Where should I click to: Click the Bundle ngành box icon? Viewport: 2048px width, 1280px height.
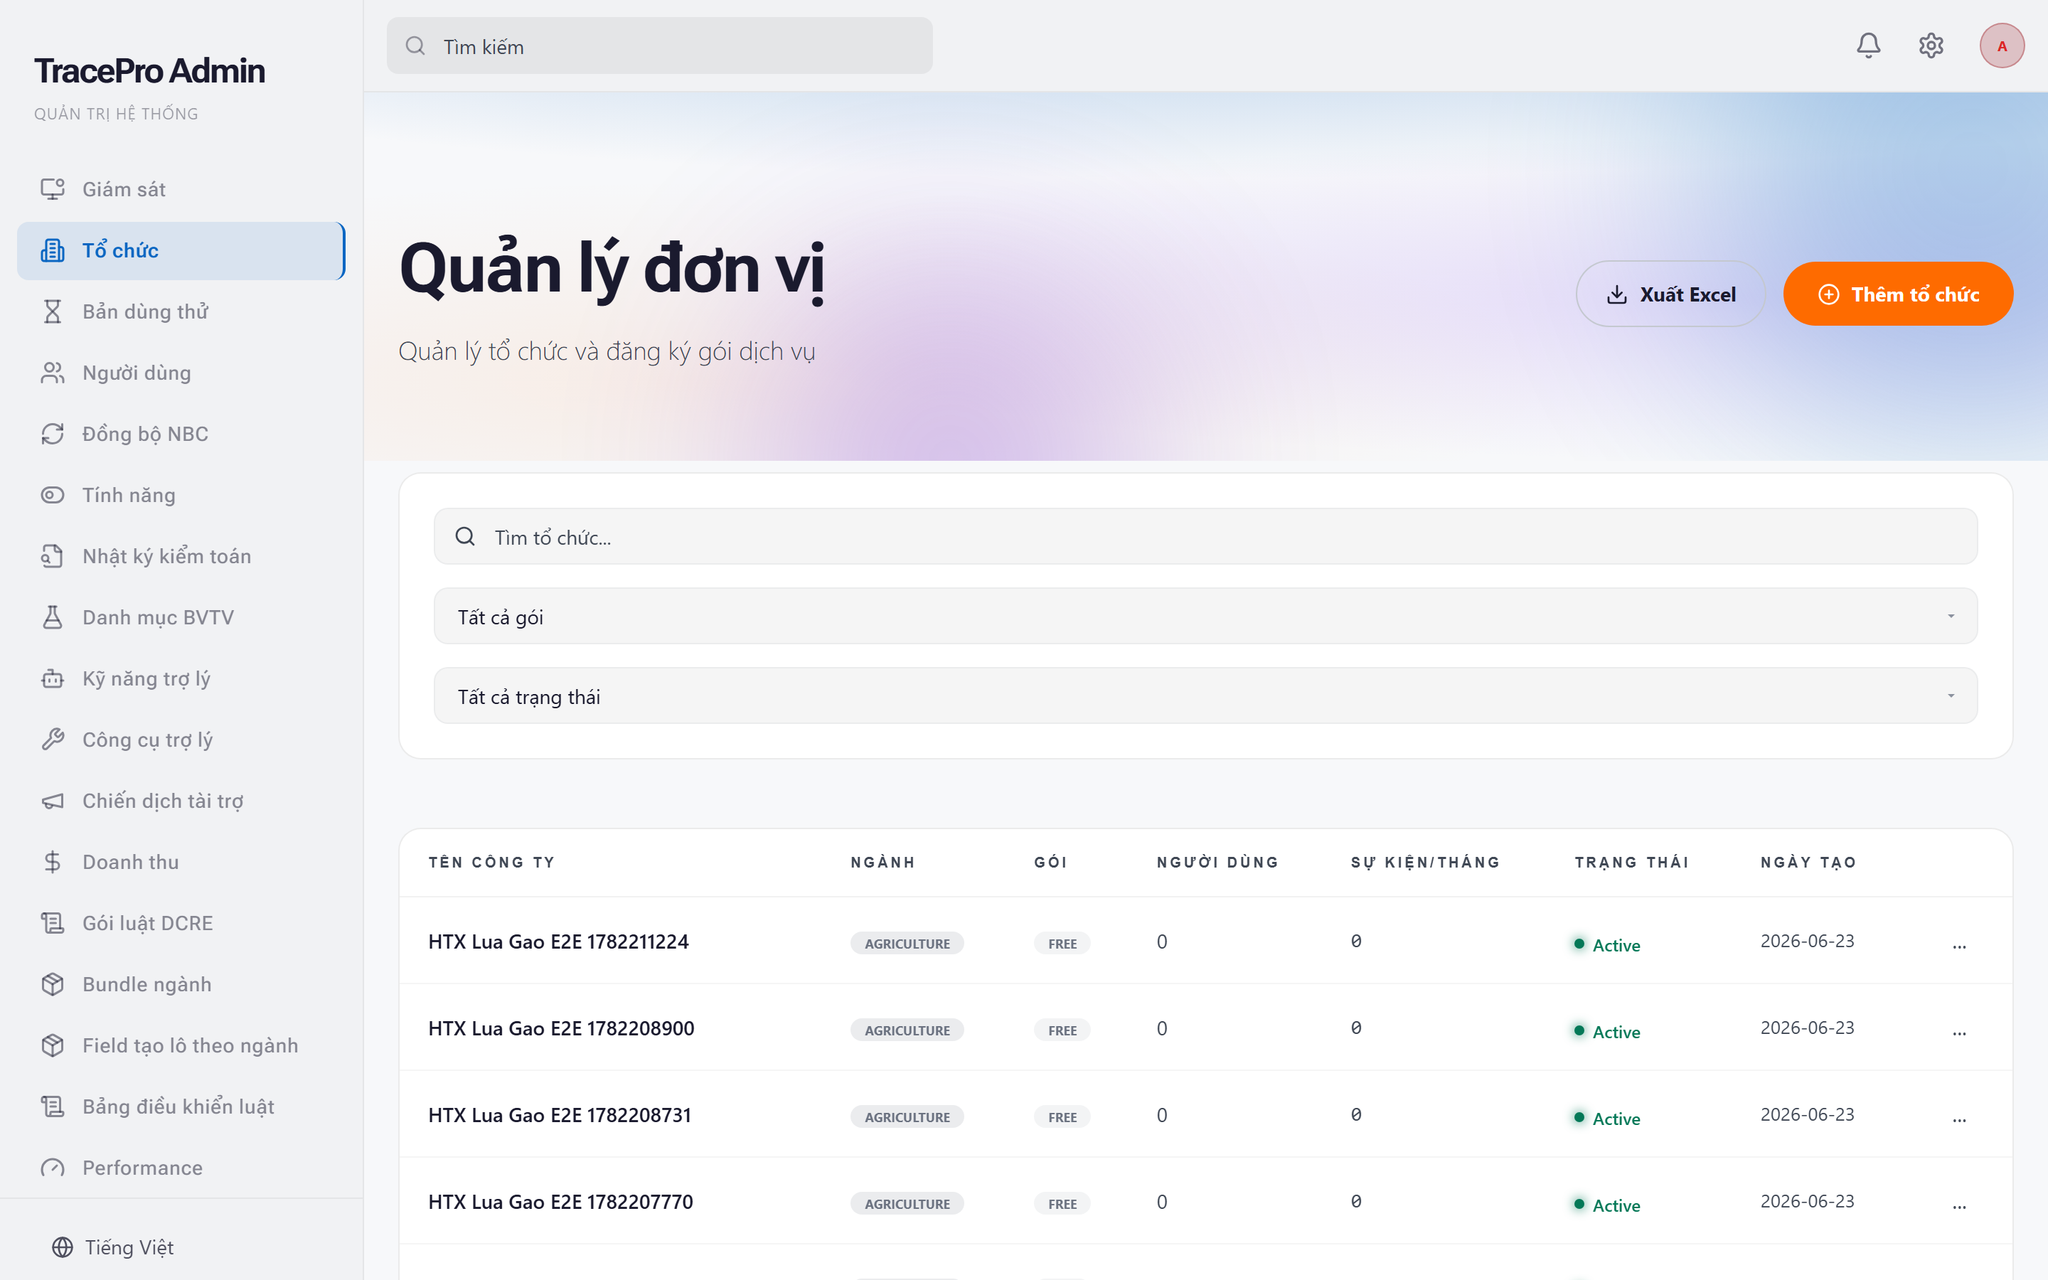53,983
